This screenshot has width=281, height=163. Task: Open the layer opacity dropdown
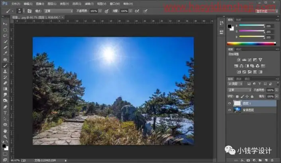[x=277, y=90]
